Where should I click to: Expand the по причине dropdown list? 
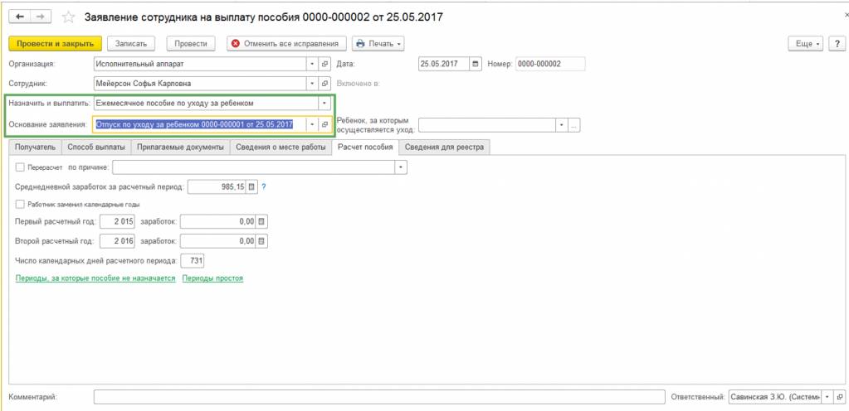[x=401, y=167]
